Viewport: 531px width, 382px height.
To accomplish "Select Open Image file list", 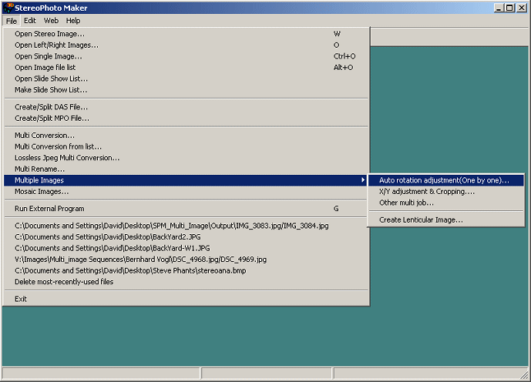I will pyautogui.click(x=186, y=67).
